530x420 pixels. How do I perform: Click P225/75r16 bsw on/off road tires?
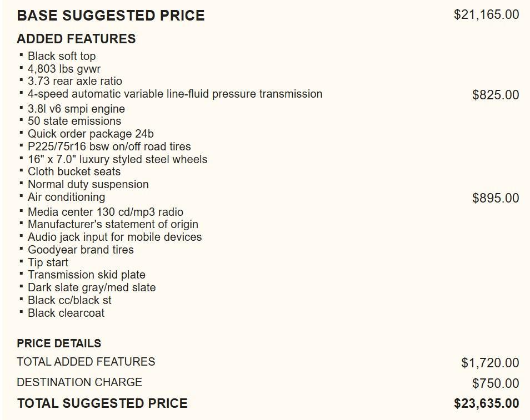coord(109,146)
